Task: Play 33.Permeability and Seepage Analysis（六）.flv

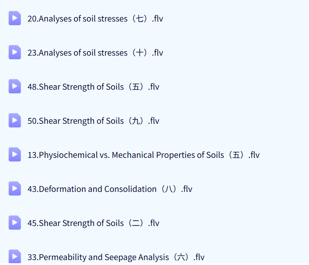Action: tap(116, 257)
